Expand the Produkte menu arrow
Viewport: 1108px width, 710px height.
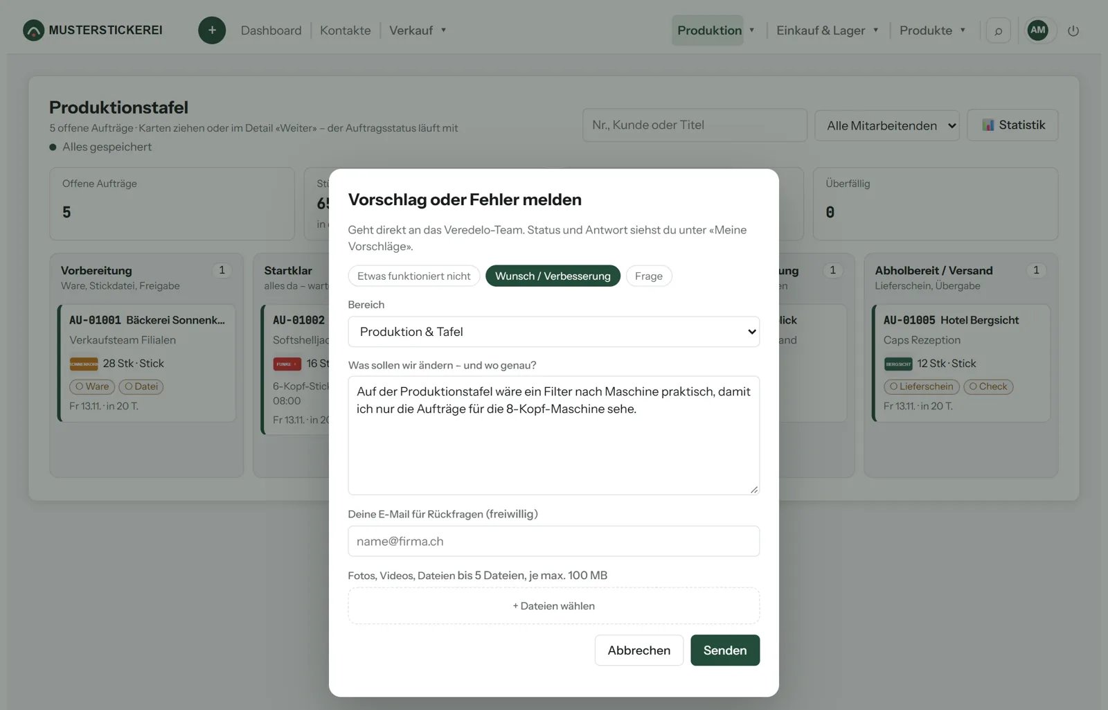tap(963, 30)
